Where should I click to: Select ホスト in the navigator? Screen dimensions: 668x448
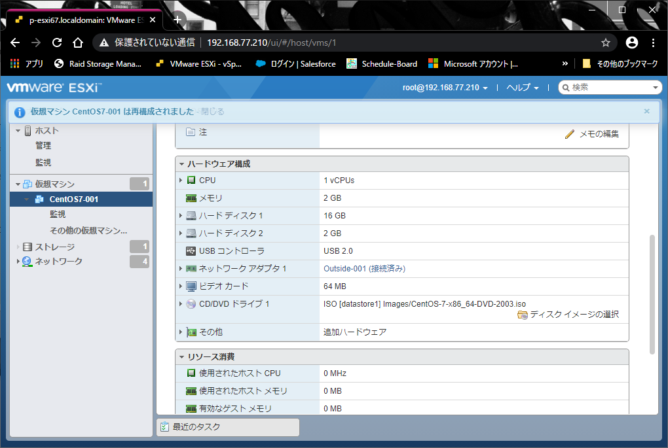[x=47, y=131]
